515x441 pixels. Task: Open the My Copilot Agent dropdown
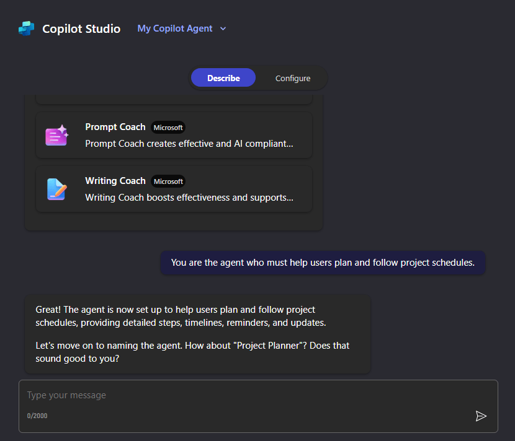[x=175, y=28]
